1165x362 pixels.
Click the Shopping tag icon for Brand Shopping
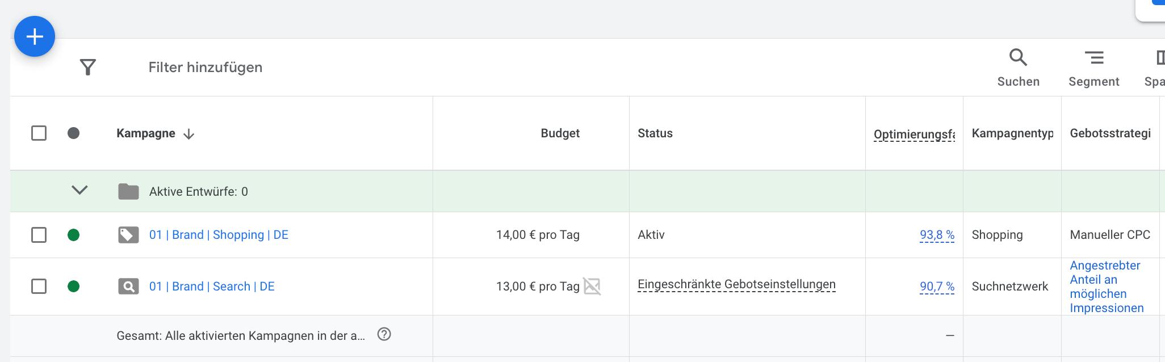coord(128,235)
